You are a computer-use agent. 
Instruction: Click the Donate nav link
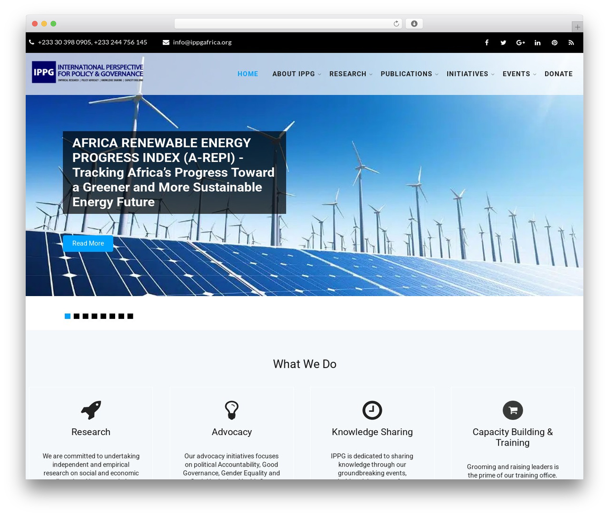pos(559,74)
